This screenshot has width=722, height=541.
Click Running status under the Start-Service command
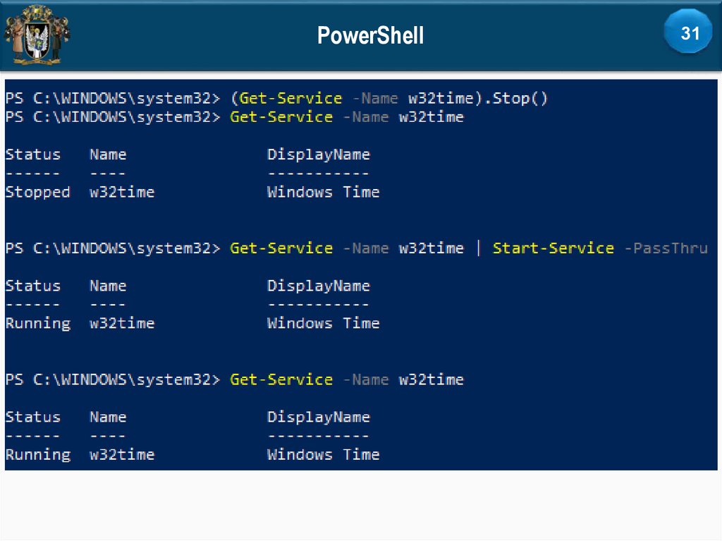(x=38, y=323)
